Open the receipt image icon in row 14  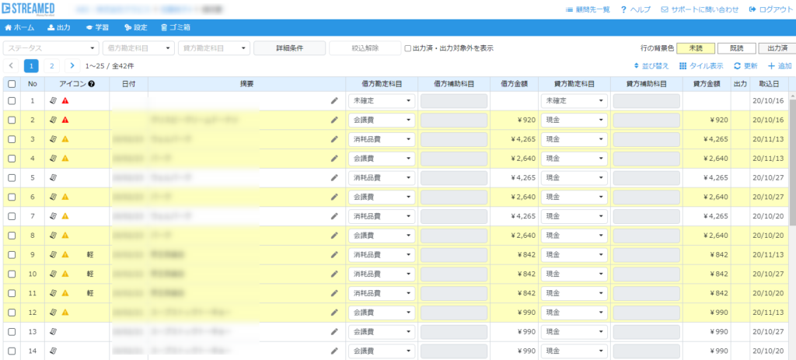(54, 351)
